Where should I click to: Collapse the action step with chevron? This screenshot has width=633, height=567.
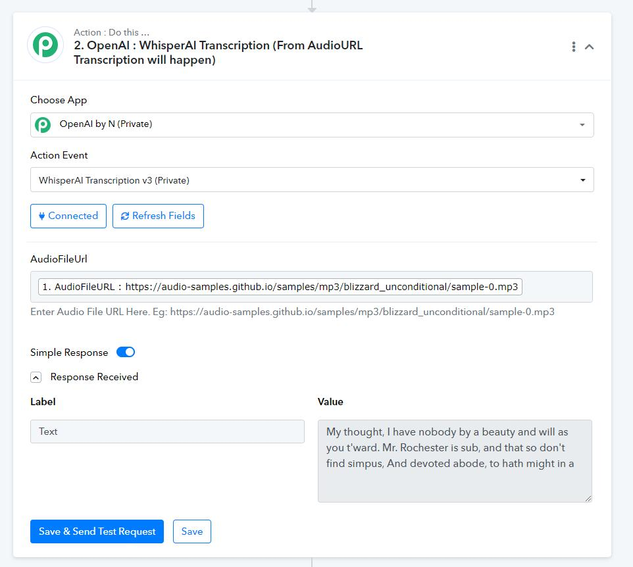point(589,47)
